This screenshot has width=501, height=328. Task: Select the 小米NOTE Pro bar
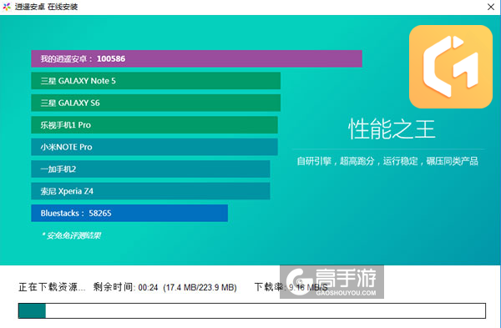(154, 147)
